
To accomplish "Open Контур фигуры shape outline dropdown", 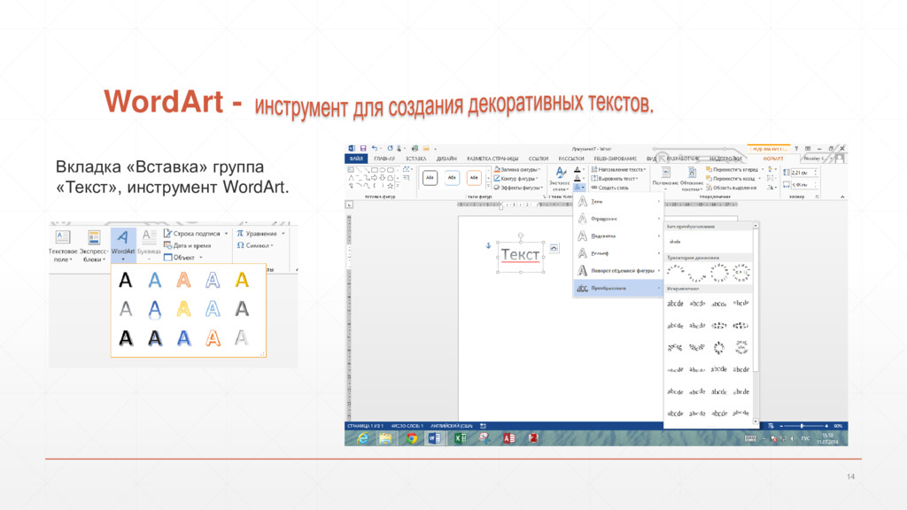I will (516, 179).
